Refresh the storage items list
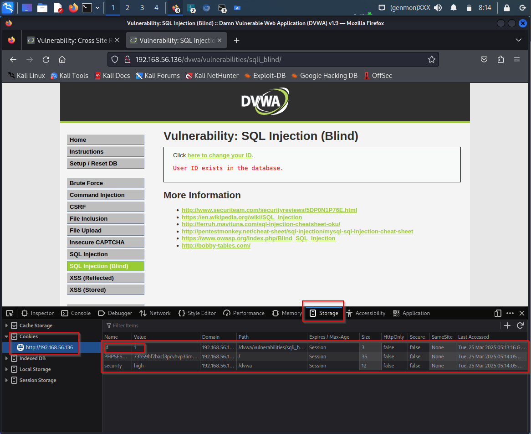 [x=520, y=326]
